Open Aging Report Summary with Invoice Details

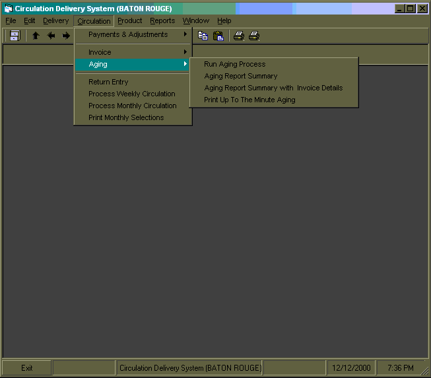[x=274, y=88]
